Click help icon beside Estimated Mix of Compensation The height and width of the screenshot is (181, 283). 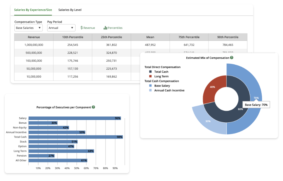point(231,58)
